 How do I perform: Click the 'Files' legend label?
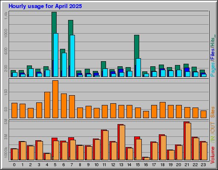(212, 54)
